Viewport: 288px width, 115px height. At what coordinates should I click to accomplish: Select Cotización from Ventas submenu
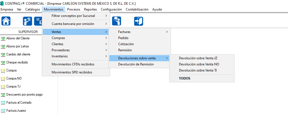coord(140,44)
